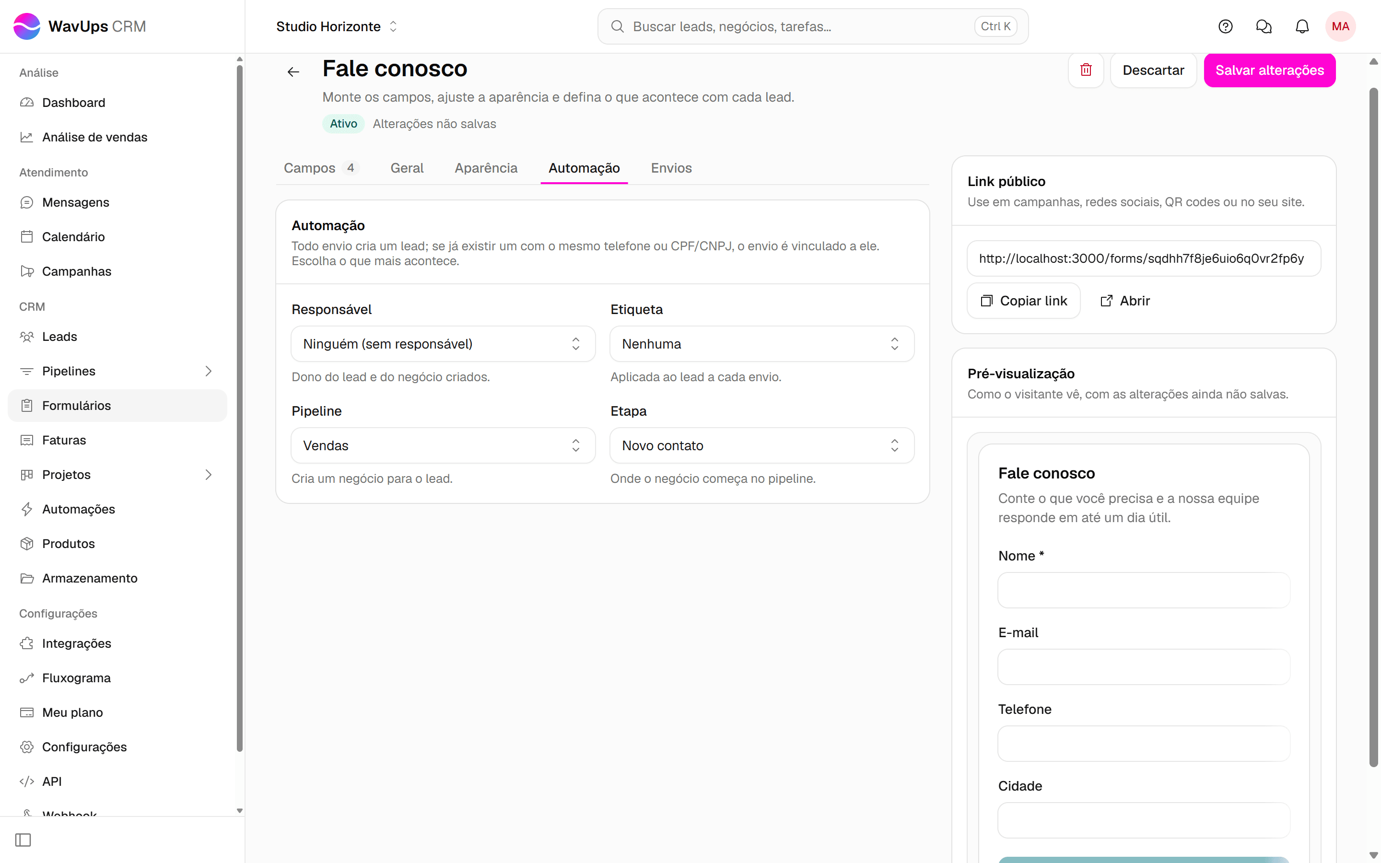This screenshot has width=1381, height=863.
Task: Expand the Pipelines sidebar item chevron
Action: [x=208, y=371]
